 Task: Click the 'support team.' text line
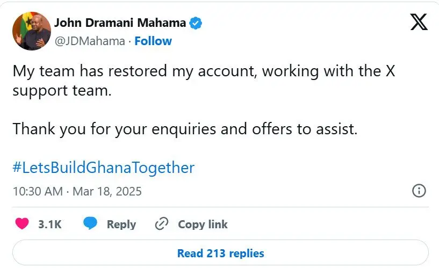61,90
